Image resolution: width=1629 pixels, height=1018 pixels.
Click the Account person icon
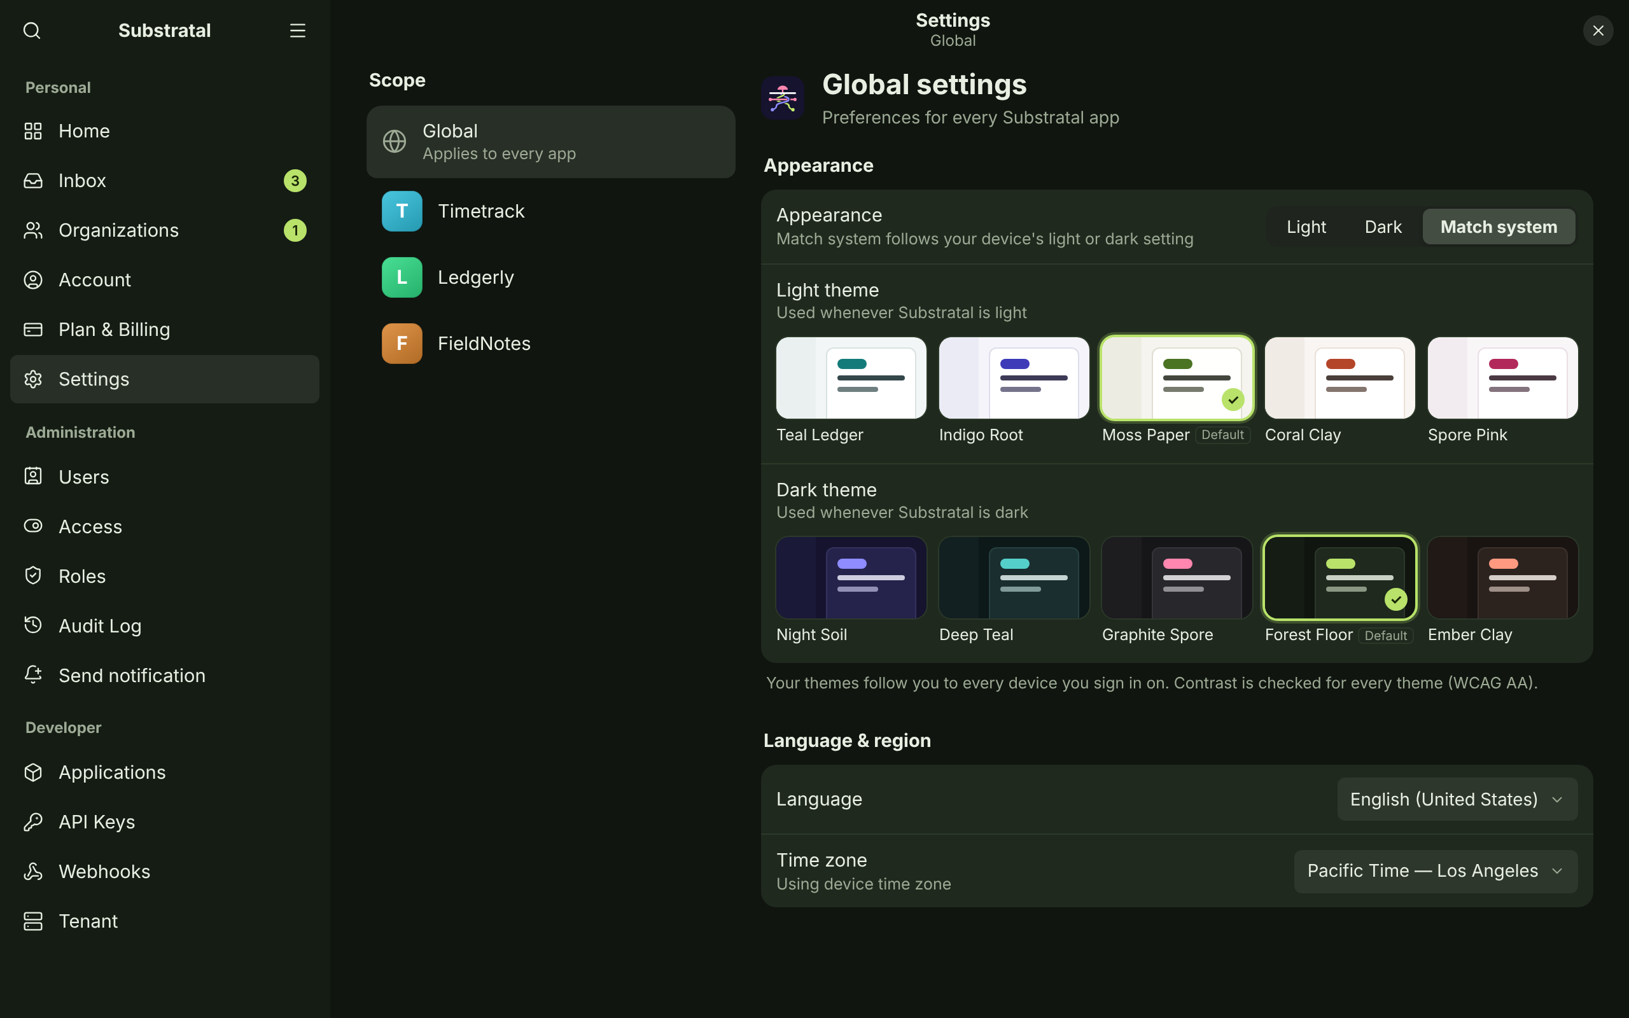point(33,280)
